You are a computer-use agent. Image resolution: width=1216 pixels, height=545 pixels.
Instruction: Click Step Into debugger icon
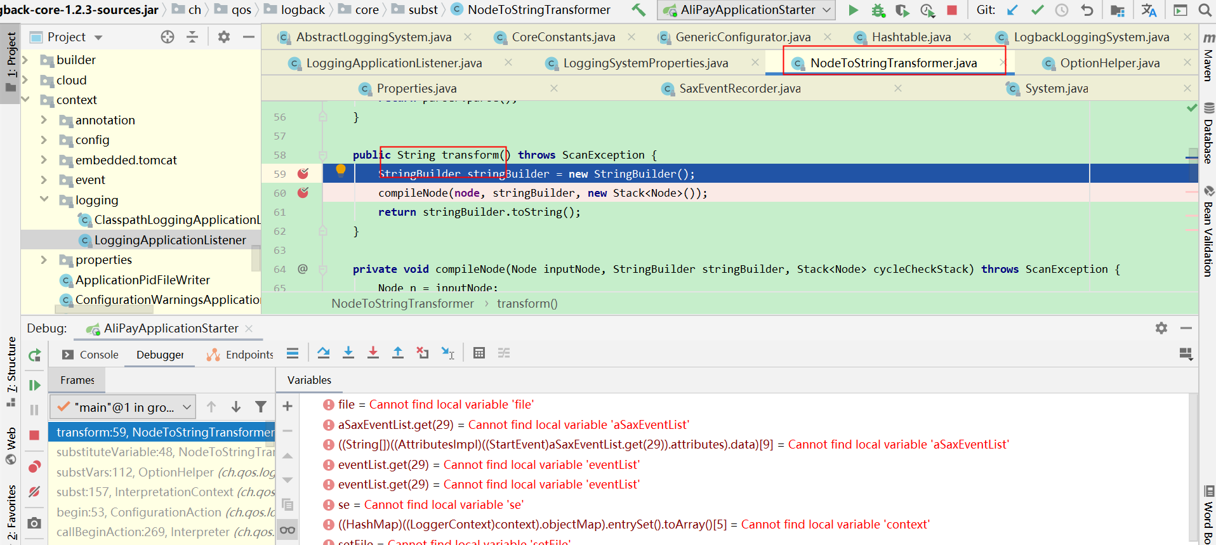point(348,353)
